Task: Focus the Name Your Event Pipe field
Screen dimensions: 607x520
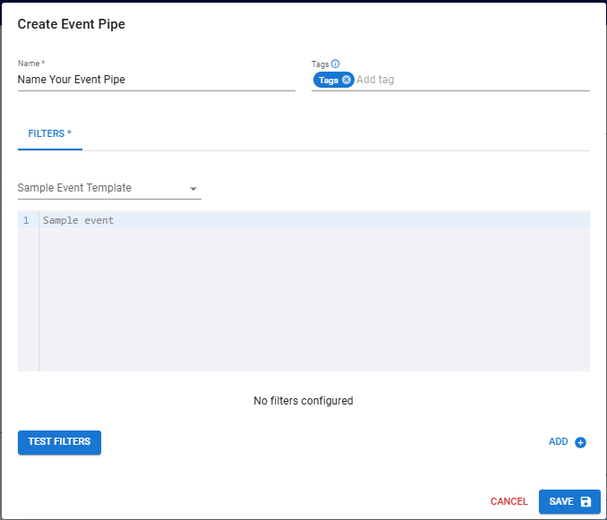Action: [x=156, y=80]
